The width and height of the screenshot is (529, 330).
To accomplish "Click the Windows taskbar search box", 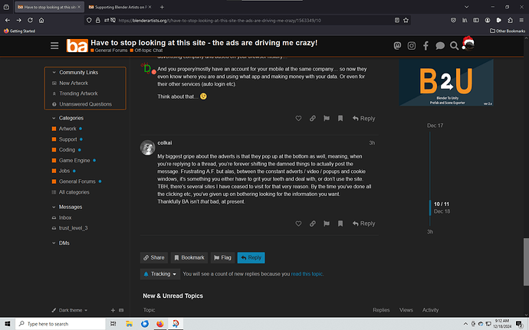I will pyautogui.click(x=61, y=324).
